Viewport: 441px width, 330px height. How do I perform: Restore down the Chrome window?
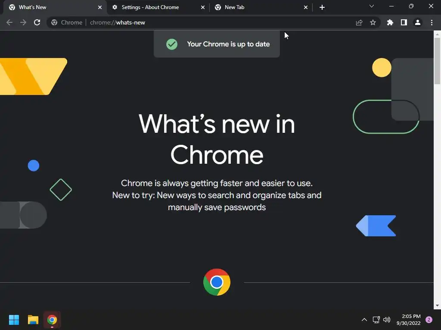pos(411,6)
